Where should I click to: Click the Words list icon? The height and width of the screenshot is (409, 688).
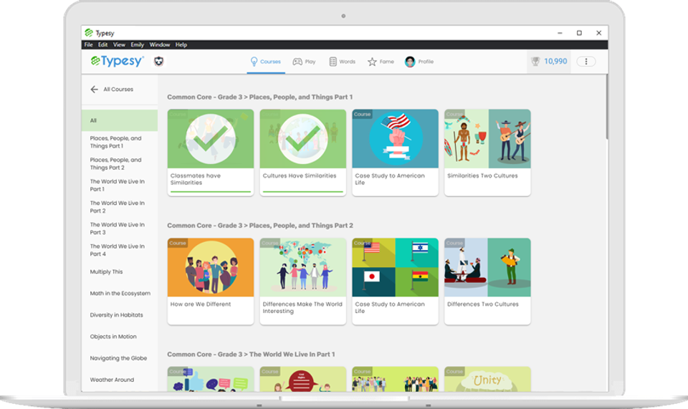(333, 62)
